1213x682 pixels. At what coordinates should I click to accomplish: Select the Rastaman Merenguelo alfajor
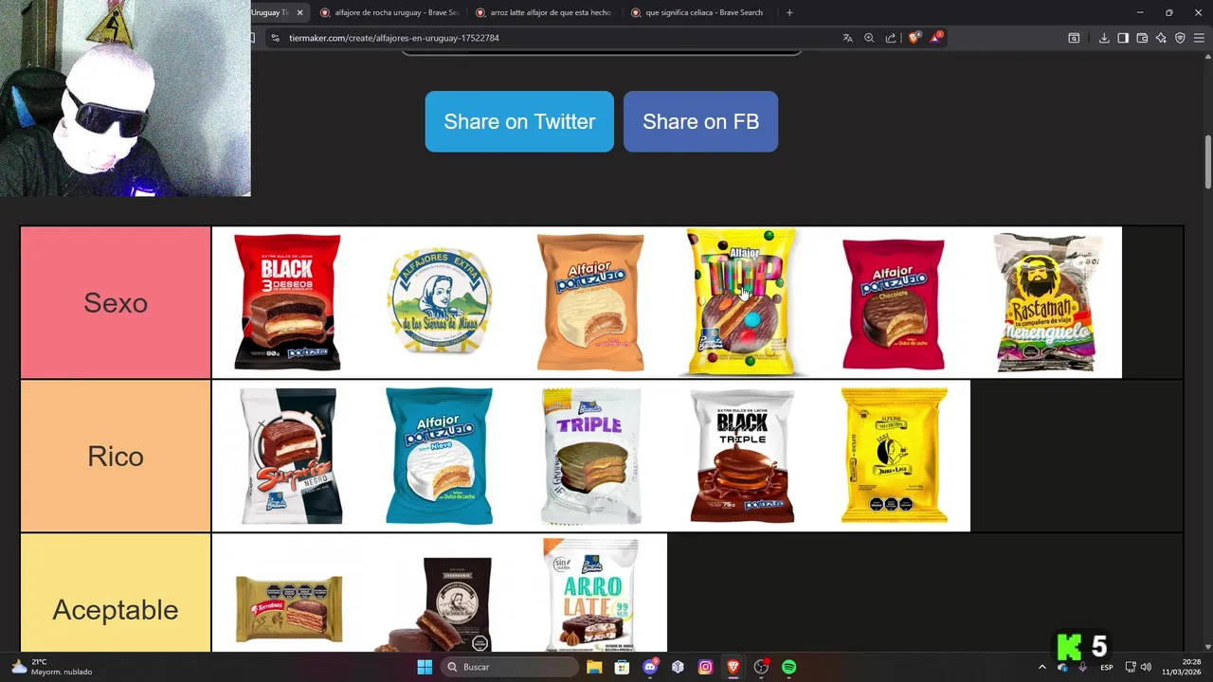coord(1046,302)
